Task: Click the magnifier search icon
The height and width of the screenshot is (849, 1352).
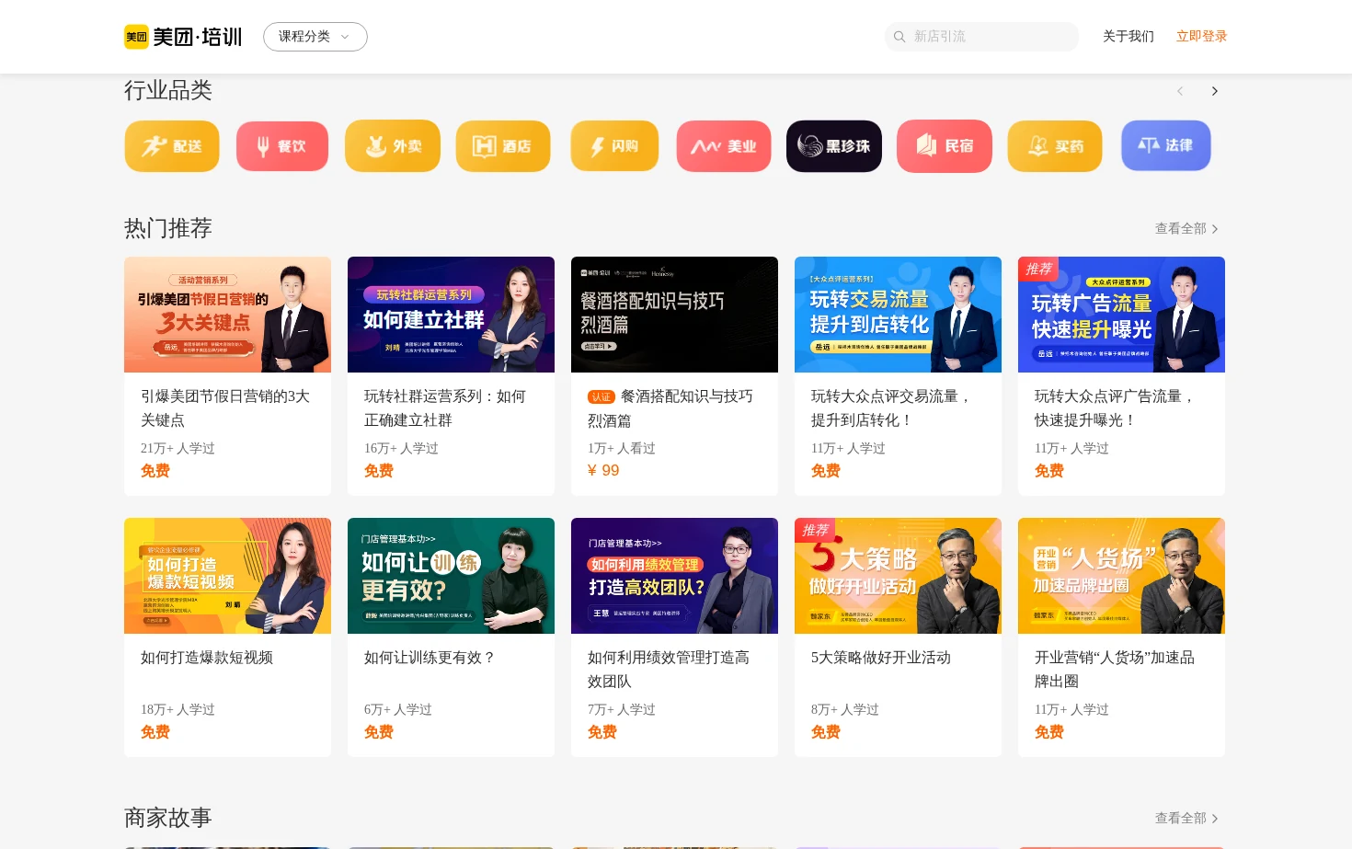Action: click(899, 37)
